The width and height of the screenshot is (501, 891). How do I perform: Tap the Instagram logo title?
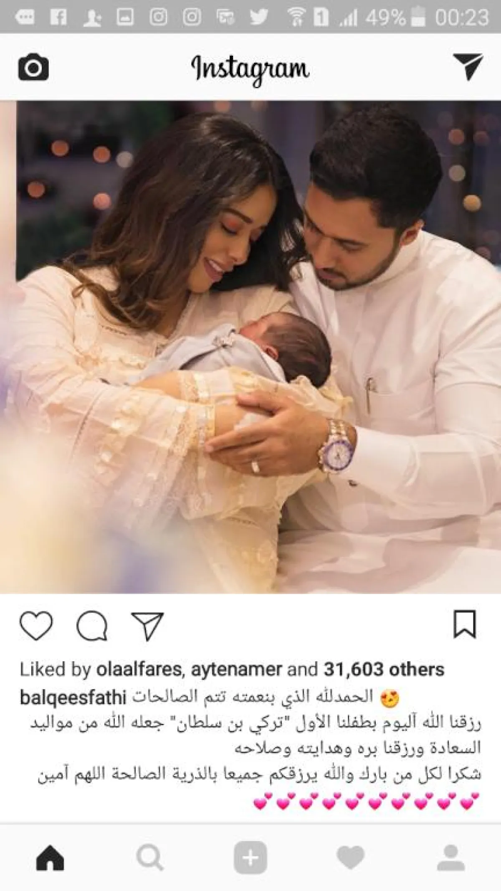point(250,69)
